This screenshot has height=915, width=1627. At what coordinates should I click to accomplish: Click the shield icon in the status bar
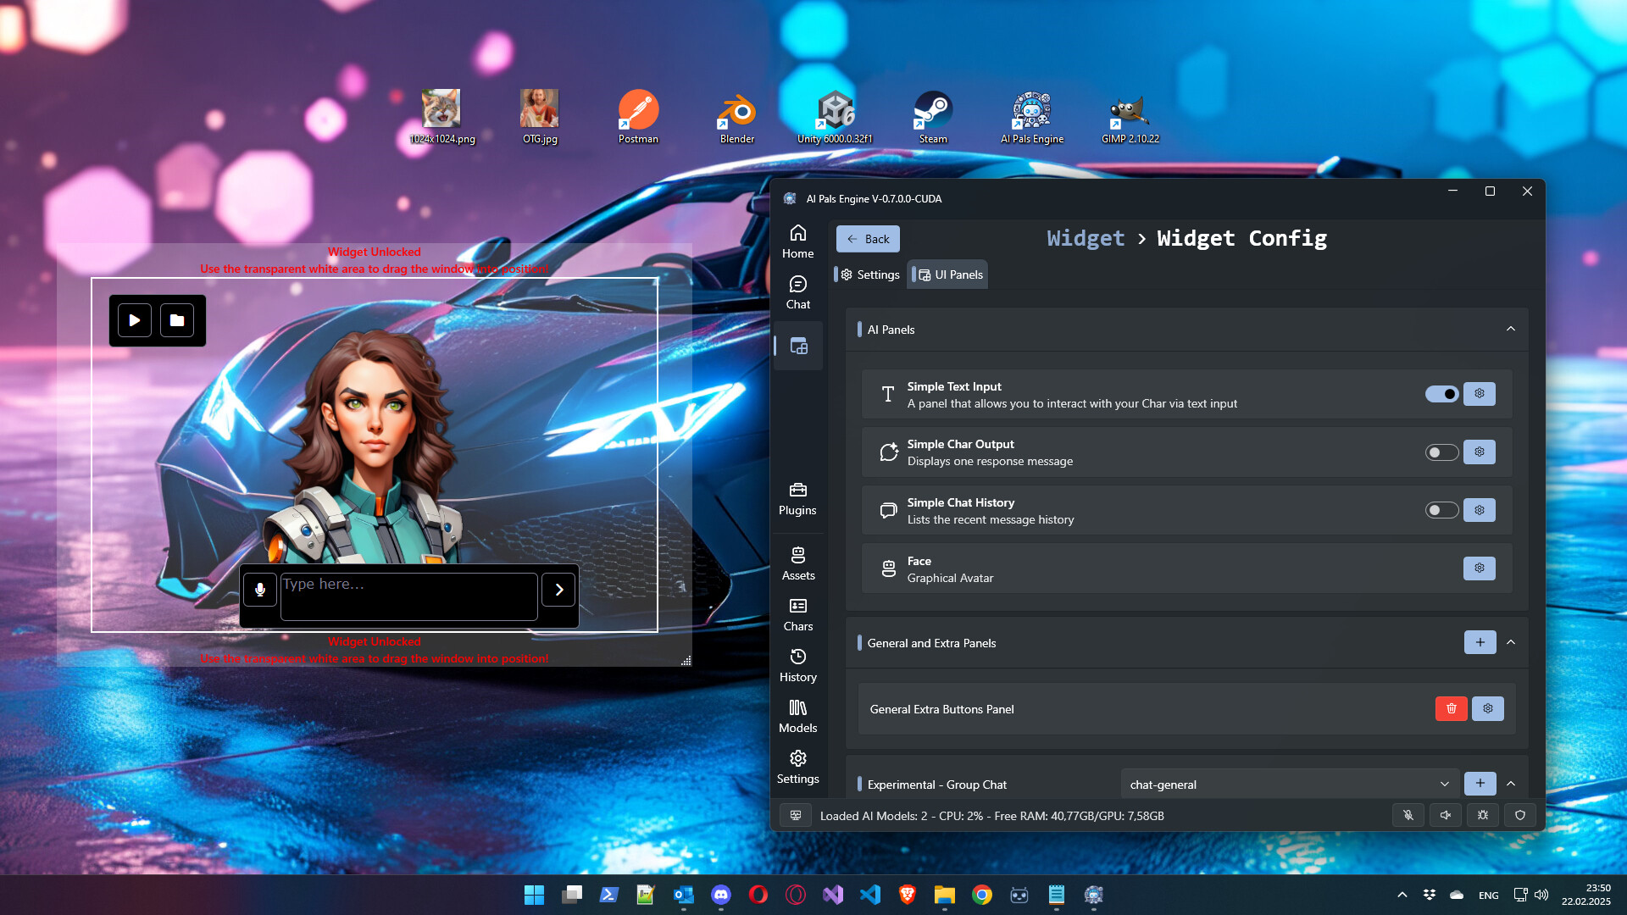tap(1520, 815)
